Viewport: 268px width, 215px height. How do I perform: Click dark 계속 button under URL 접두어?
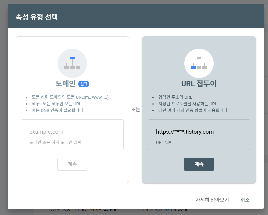(199, 164)
